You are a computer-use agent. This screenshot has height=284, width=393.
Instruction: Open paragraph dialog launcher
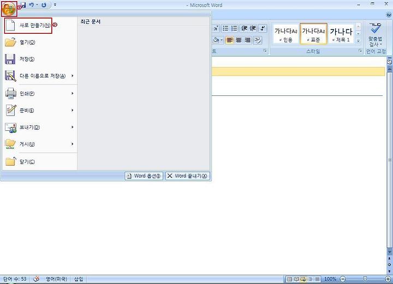[x=265, y=51]
